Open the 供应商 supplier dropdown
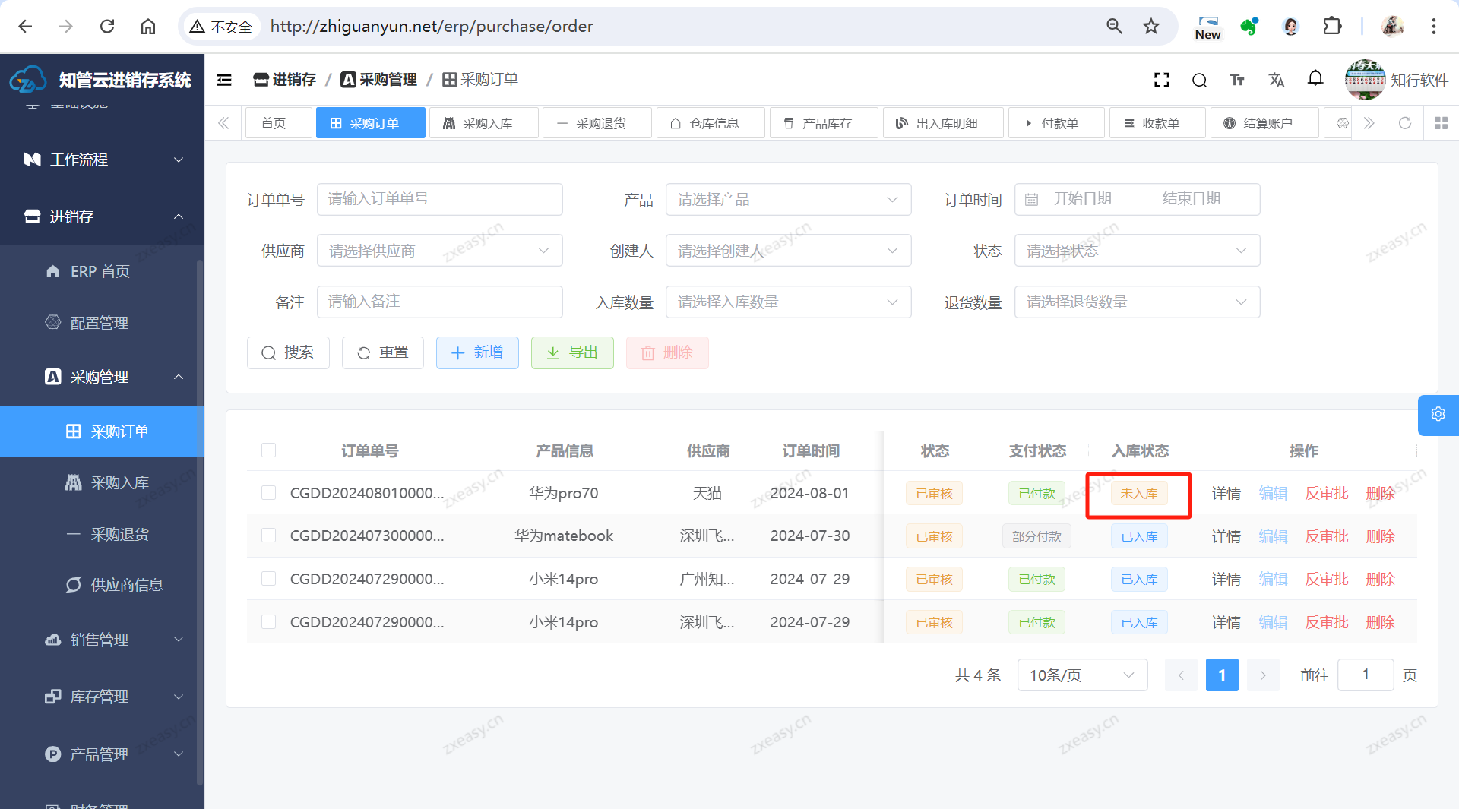 [x=439, y=251]
